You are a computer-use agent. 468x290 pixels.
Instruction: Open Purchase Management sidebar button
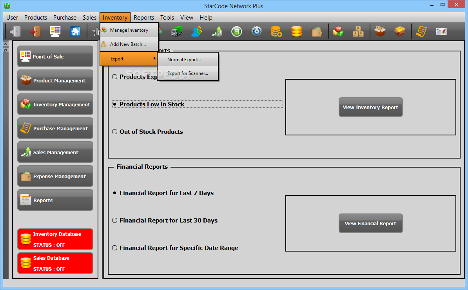(x=55, y=128)
